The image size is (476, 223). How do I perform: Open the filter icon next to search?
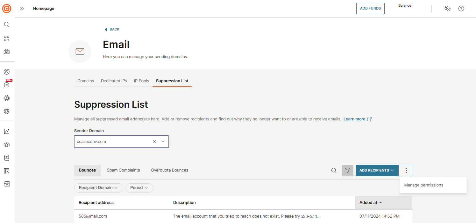pyautogui.click(x=347, y=170)
